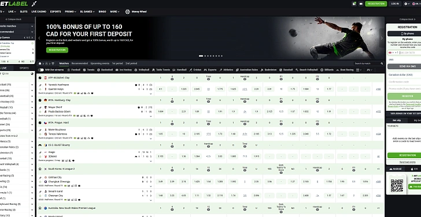Click the green REGISTRATION button in header

tap(376, 3)
